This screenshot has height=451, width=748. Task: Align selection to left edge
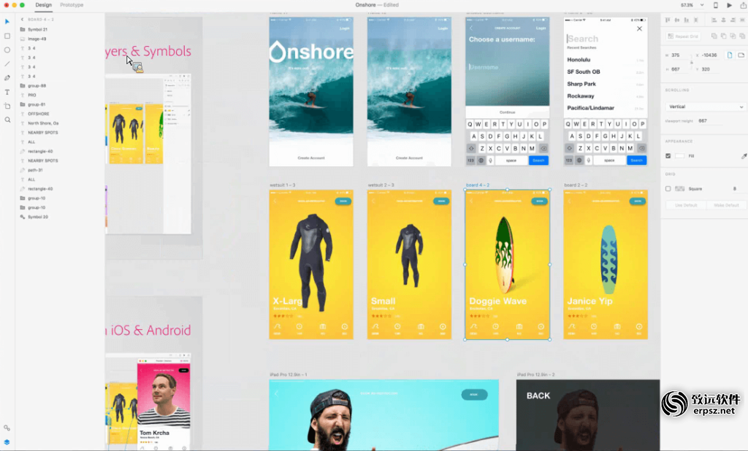coord(714,20)
